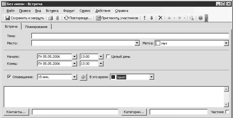Expand the 15 мин. reminder dropdown
Viewport: 233px width, 118px height.
pyautogui.click(x=74, y=77)
